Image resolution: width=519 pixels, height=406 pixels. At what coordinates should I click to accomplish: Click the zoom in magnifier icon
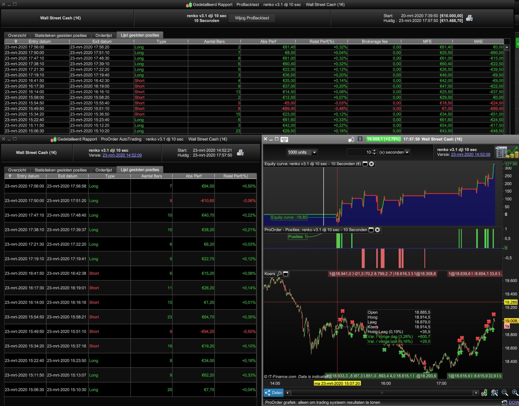coord(515,393)
